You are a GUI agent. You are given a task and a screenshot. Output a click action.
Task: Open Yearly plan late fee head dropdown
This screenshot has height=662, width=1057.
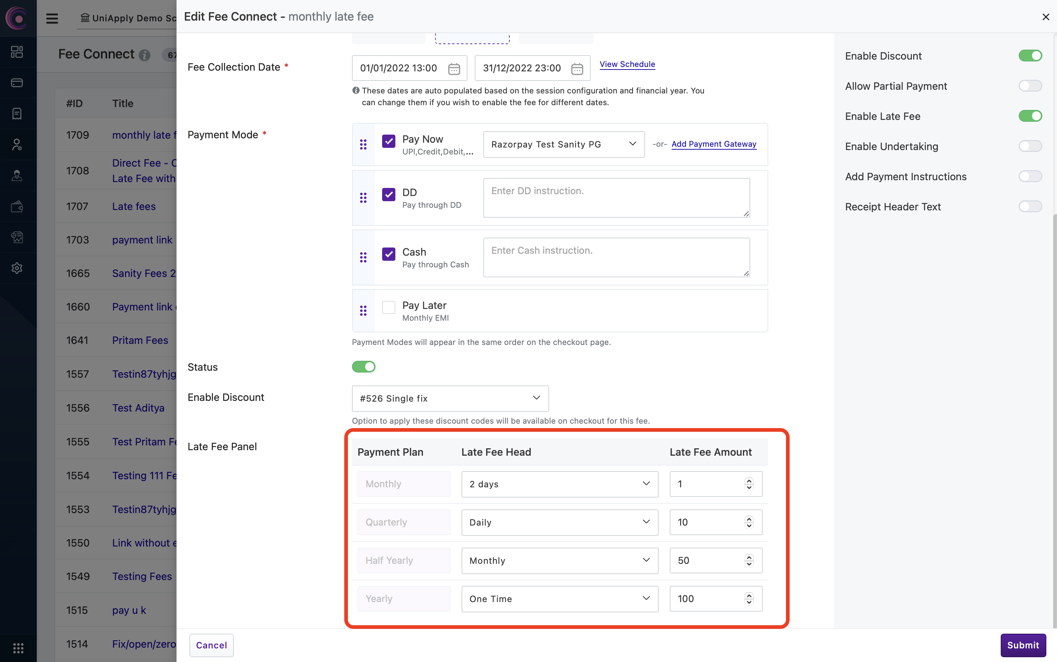point(560,599)
